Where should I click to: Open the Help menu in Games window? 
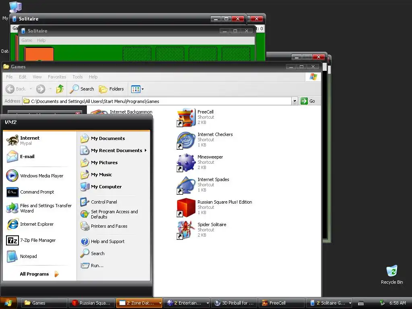pos(93,77)
